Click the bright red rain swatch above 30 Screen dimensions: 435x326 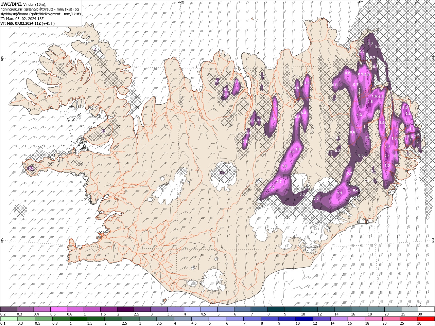(425, 319)
